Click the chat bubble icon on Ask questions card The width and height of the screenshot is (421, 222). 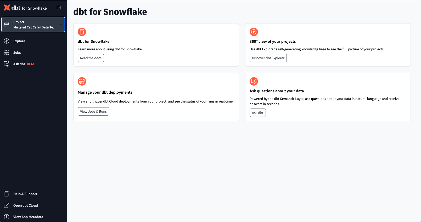tap(254, 81)
